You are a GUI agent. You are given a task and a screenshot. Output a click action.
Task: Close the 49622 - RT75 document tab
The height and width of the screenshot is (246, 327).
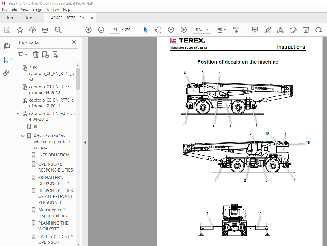[92, 18]
